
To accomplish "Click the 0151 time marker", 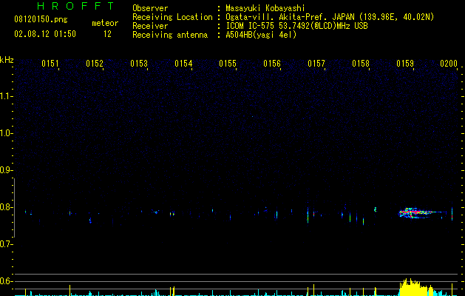I will (50, 64).
